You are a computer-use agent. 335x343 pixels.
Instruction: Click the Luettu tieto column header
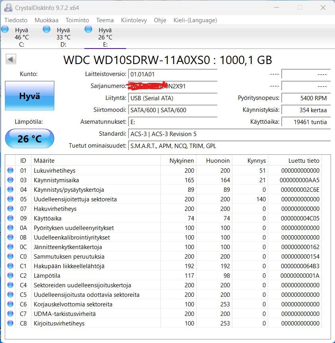[x=295, y=161]
